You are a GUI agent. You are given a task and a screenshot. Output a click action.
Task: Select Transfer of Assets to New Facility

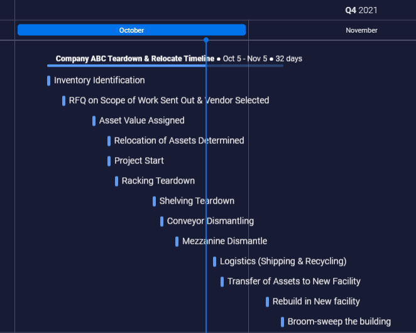(x=293, y=281)
